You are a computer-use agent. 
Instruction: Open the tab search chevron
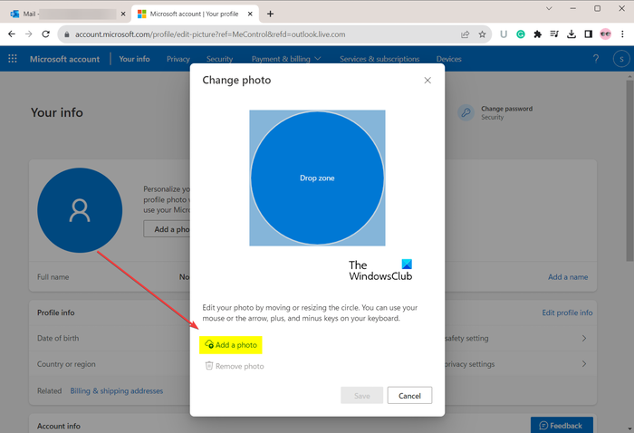[549, 8]
